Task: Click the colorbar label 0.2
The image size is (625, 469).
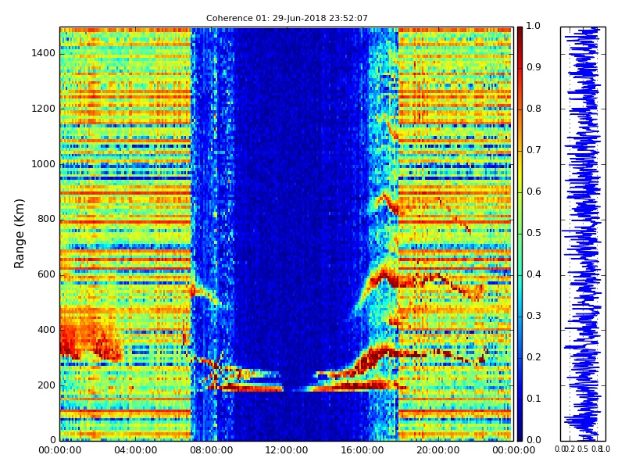Action: point(534,357)
